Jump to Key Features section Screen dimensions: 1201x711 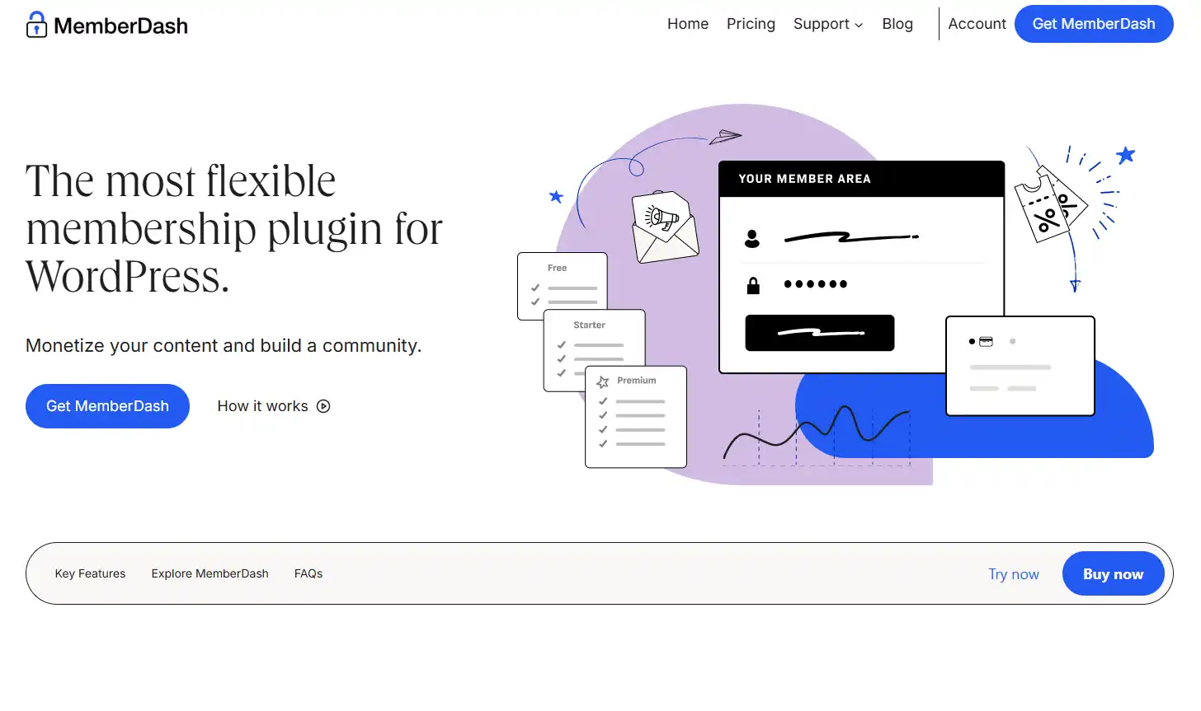(x=90, y=573)
